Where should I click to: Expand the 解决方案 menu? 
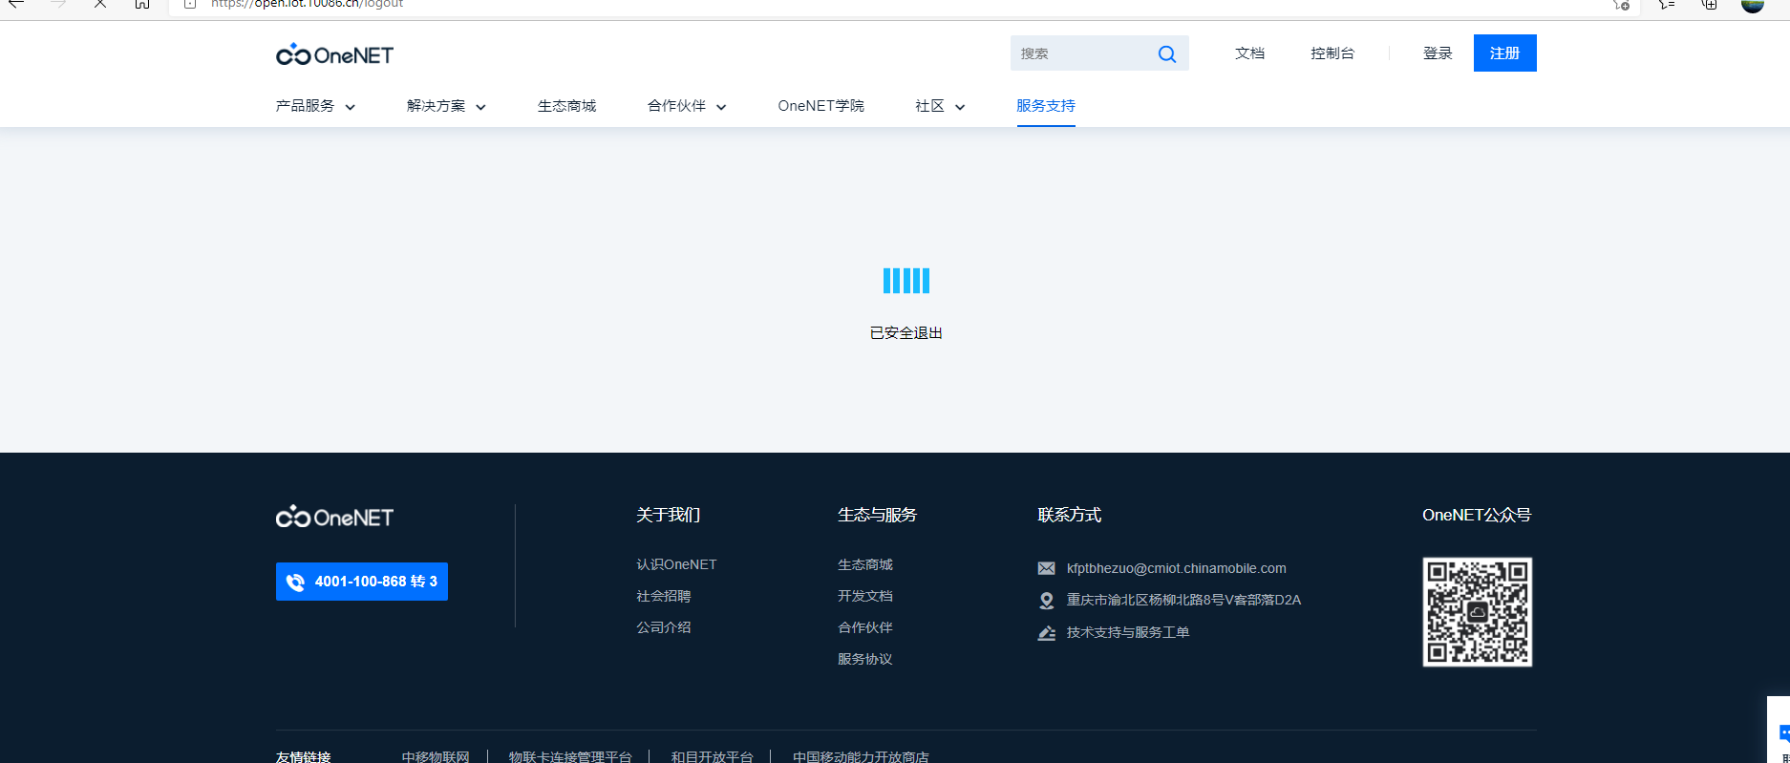pyautogui.click(x=446, y=106)
